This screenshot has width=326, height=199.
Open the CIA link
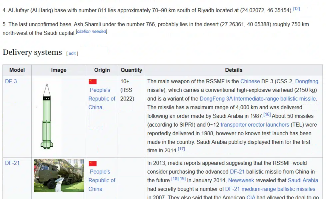(x=251, y=197)
